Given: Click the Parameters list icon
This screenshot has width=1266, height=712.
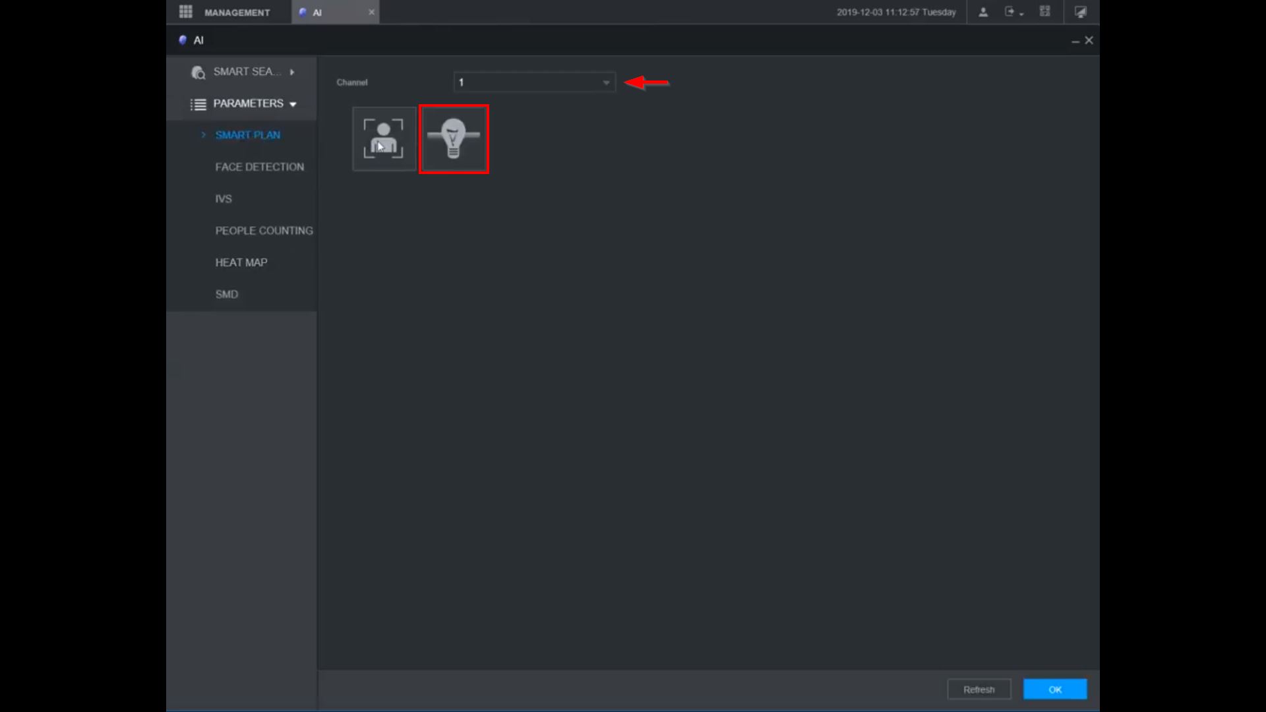Looking at the screenshot, I should point(198,104).
